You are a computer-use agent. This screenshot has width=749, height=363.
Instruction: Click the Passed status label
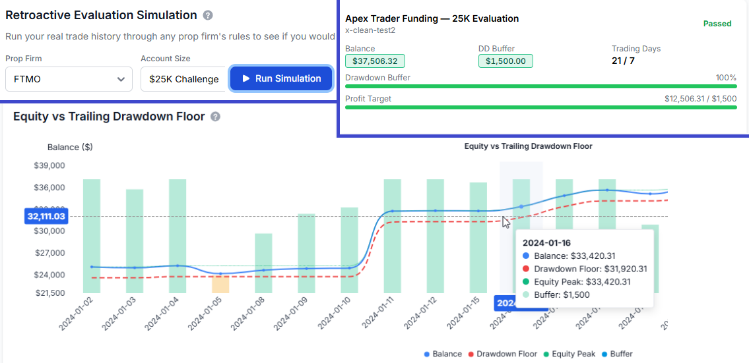[717, 23]
